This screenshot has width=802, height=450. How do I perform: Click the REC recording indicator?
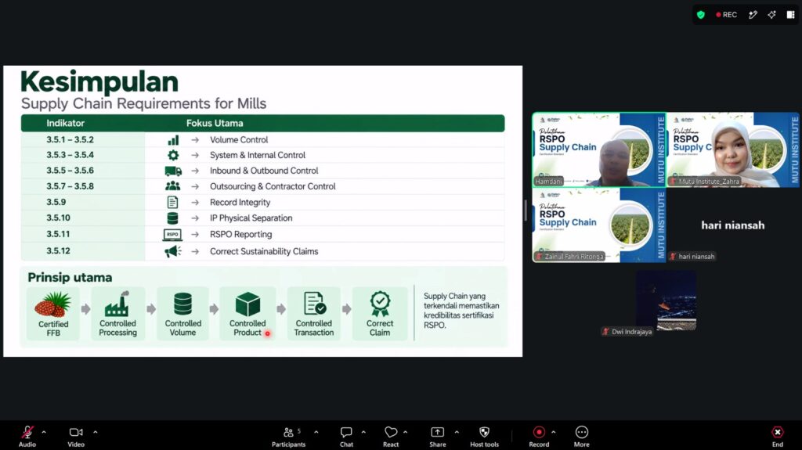tap(726, 15)
